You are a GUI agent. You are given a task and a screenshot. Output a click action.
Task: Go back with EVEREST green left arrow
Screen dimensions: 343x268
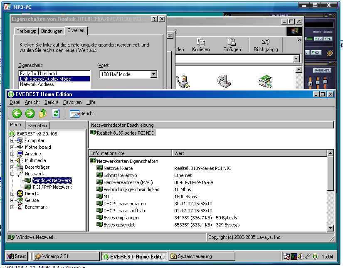[x=17, y=113]
